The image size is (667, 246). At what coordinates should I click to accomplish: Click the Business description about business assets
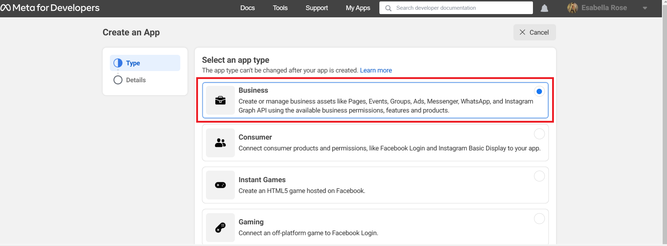[386, 106]
